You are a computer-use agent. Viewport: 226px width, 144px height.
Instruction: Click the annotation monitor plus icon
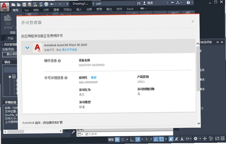(205, 139)
